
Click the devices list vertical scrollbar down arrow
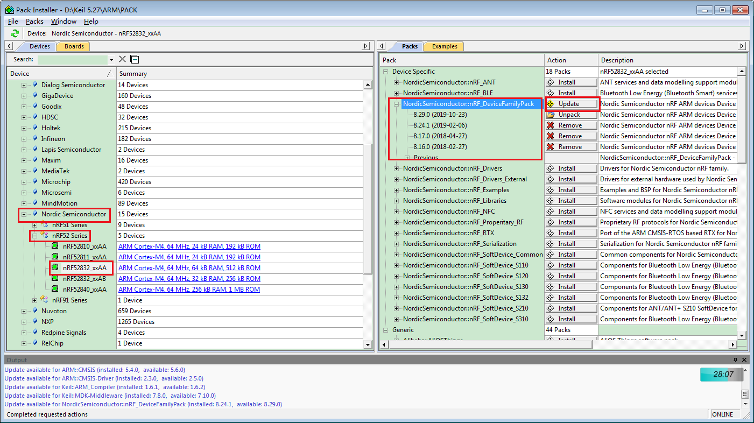point(368,344)
